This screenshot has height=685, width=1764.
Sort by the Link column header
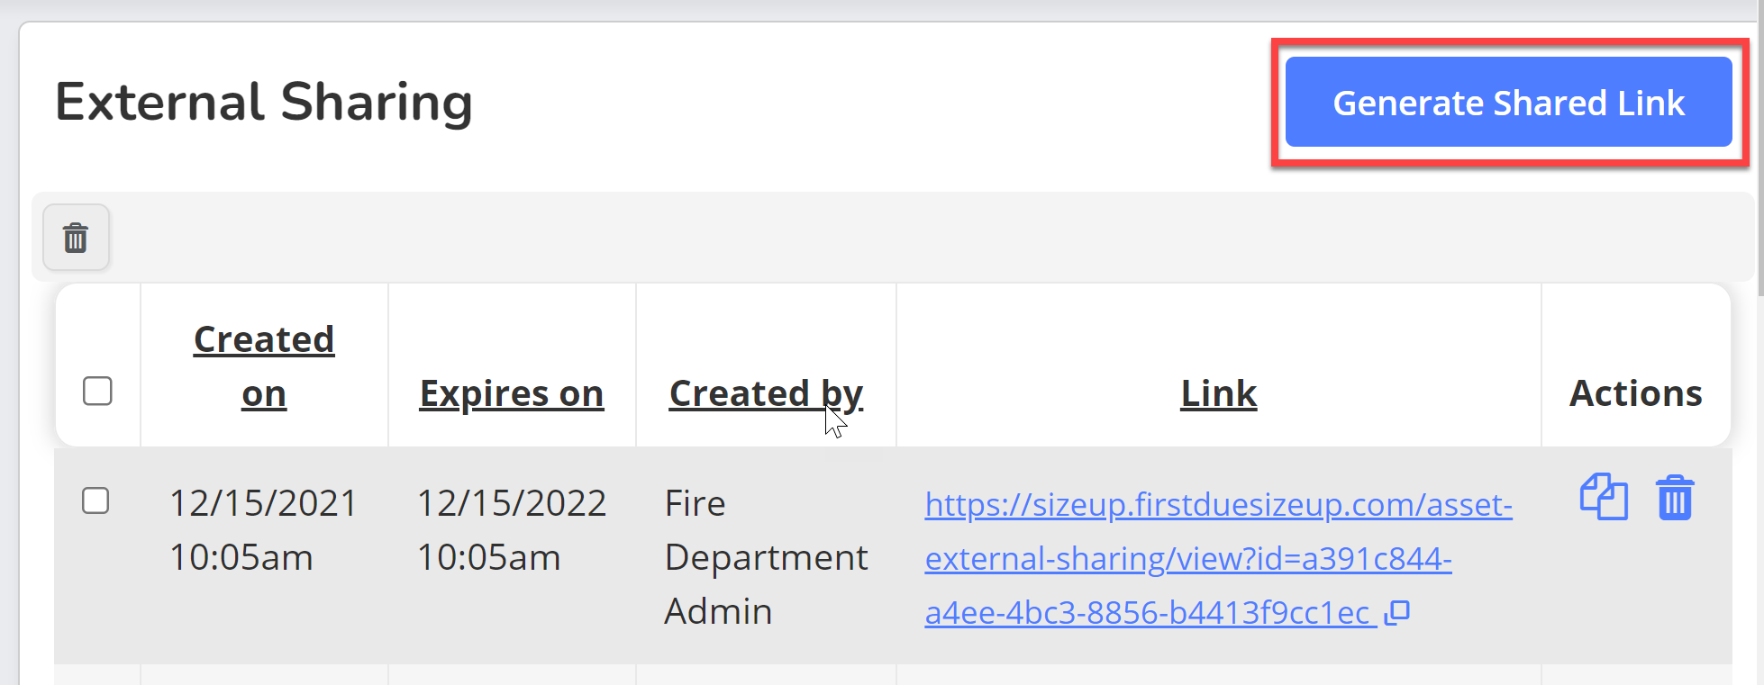coord(1218,393)
